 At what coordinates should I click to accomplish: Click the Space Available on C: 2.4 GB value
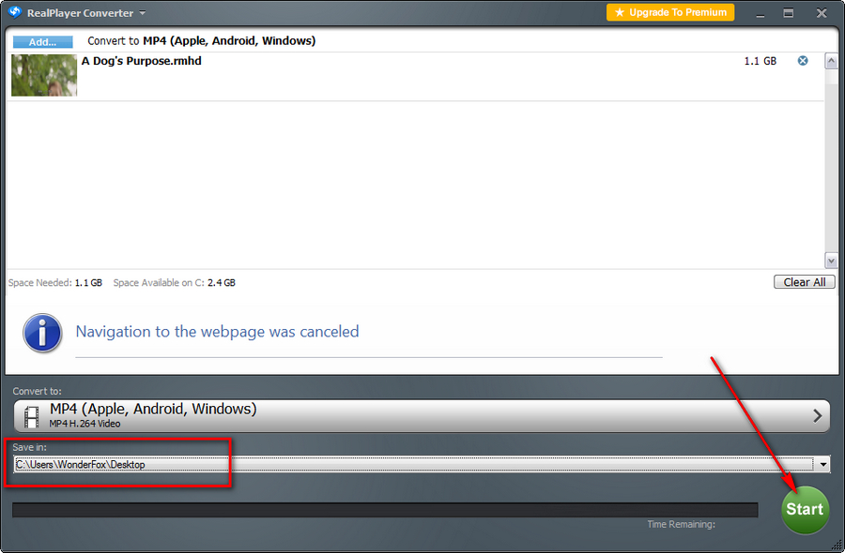click(222, 282)
